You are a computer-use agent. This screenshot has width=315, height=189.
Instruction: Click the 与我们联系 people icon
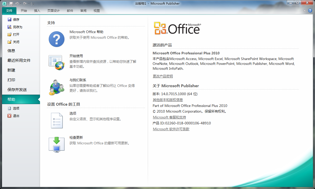pyautogui.click(x=56, y=87)
